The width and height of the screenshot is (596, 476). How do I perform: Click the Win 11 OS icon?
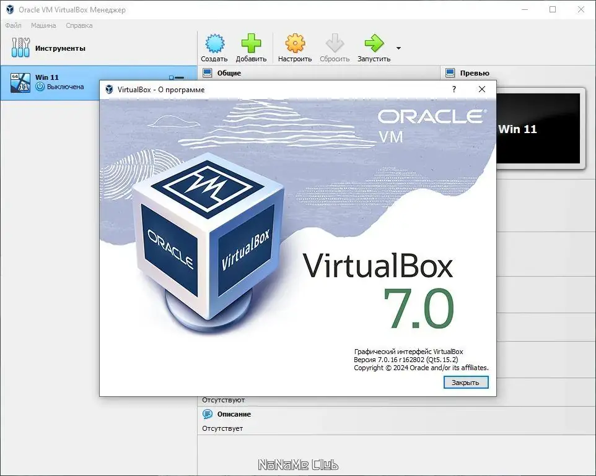point(20,82)
